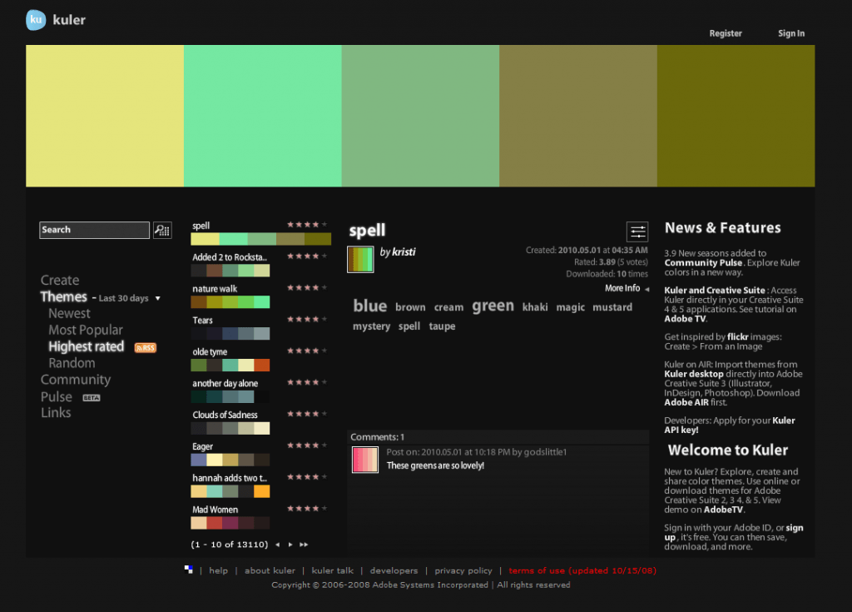Viewport: 852px width, 612px height.
Task: Click into the Search field
Action: [95, 230]
